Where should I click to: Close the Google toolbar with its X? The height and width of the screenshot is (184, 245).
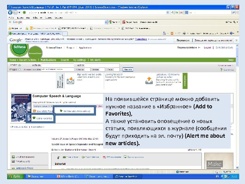click(x=10, y=22)
